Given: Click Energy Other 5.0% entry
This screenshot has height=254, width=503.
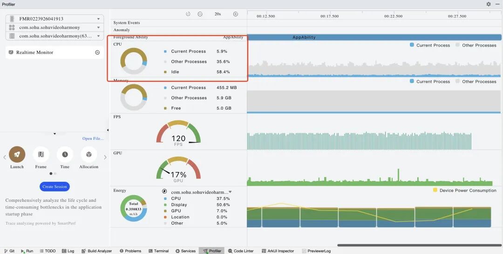Looking at the screenshot, I should point(197,223).
